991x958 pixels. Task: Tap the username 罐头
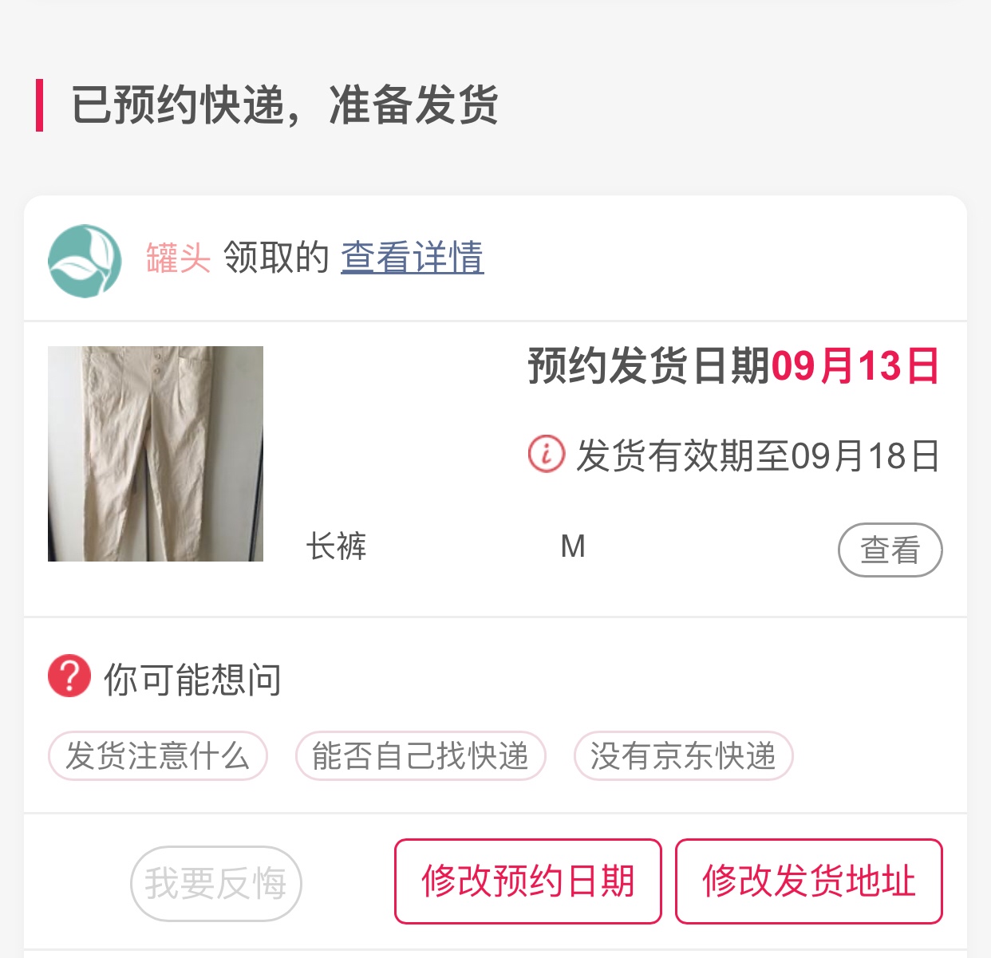pyautogui.click(x=178, y=258)
